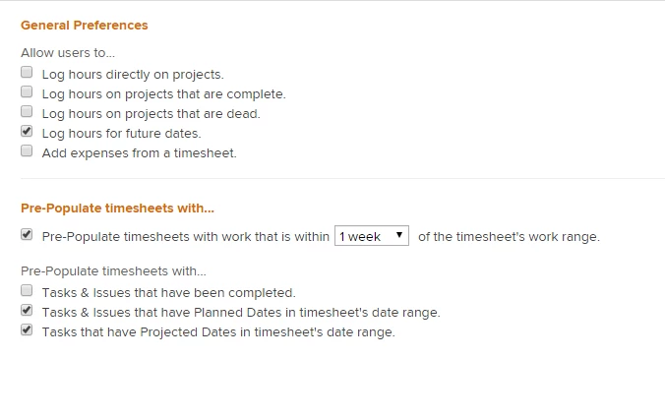Toggle the 'Add expenses from a timesheet' checkbox

[27, 151]
